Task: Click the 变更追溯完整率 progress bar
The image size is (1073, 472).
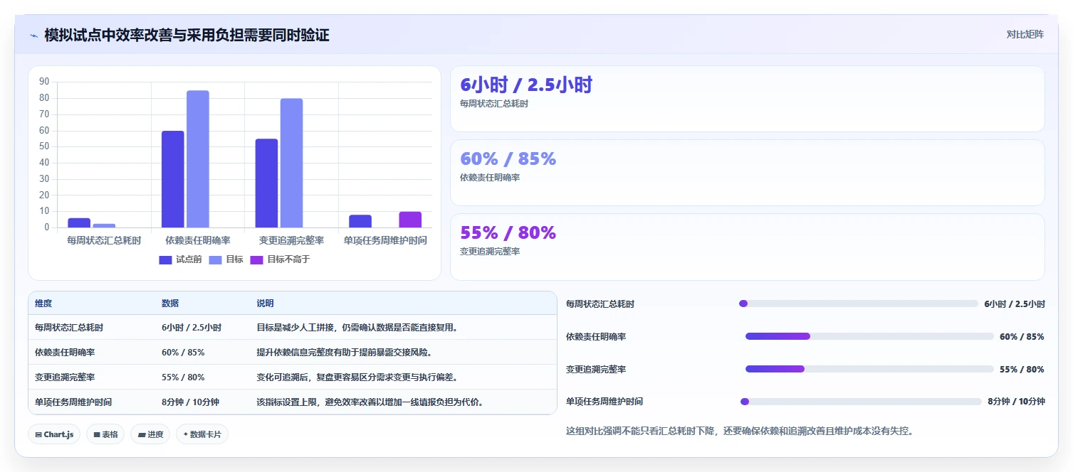Action: [x=869, y=369]
